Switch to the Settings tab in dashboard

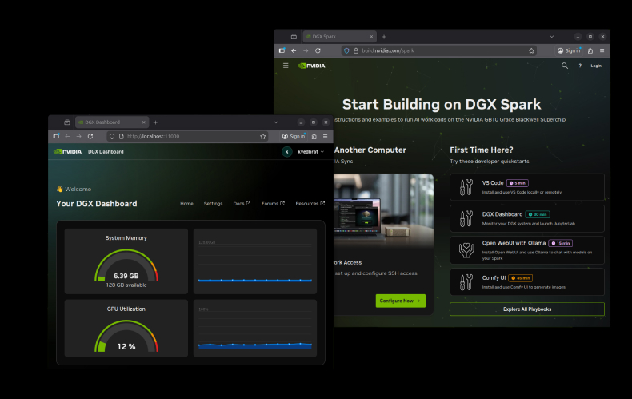(x=213, y=204)
